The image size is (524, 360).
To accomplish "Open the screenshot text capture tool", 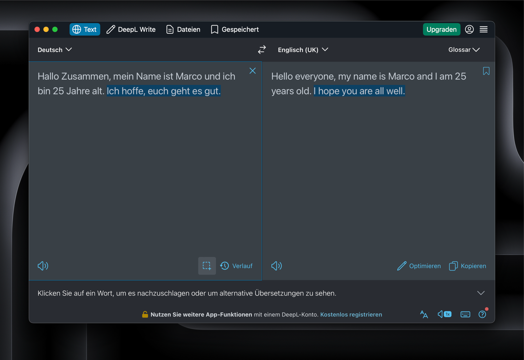I will pyautogui.click(x=207, y=266).
